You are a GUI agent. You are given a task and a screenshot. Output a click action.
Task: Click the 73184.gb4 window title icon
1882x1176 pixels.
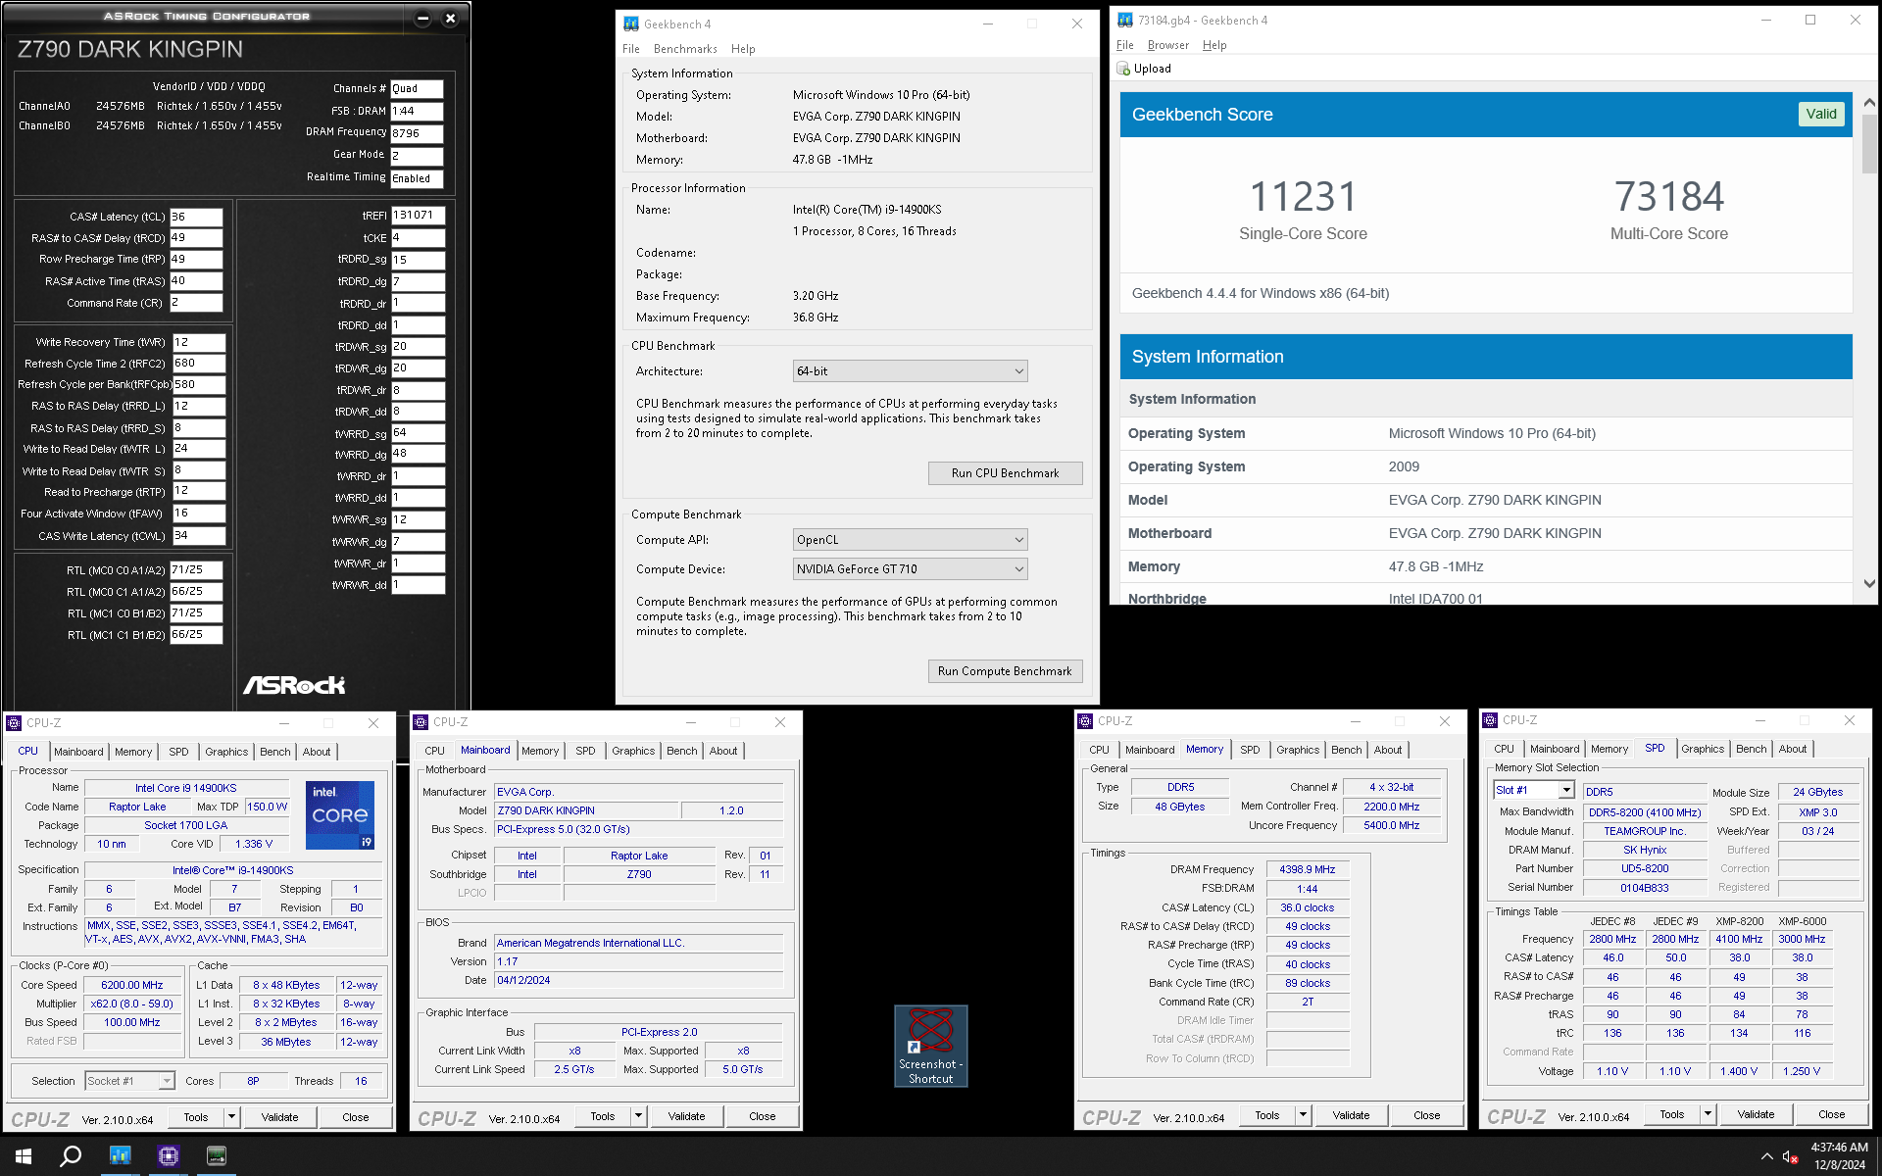(1125, 20)
